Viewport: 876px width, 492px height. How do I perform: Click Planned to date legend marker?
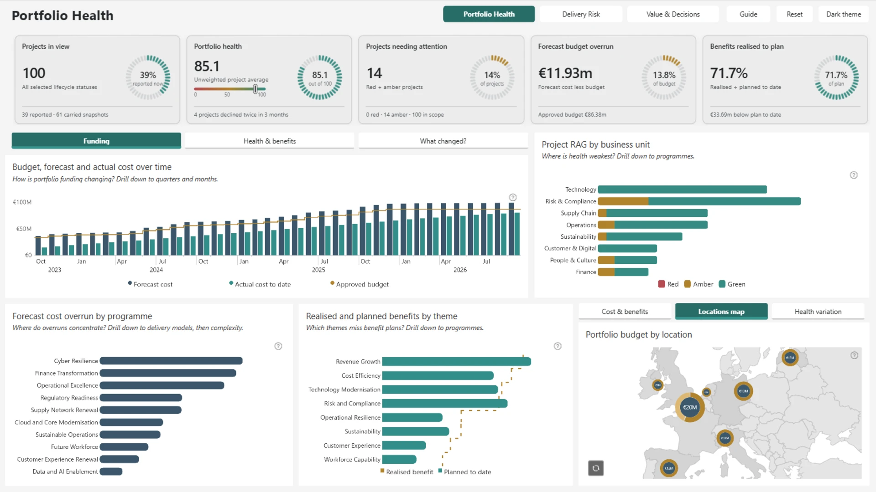[x=440, y=471]
